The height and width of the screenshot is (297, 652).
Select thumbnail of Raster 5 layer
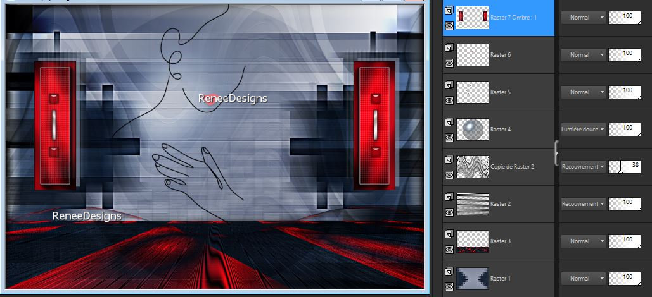(473, 92)
